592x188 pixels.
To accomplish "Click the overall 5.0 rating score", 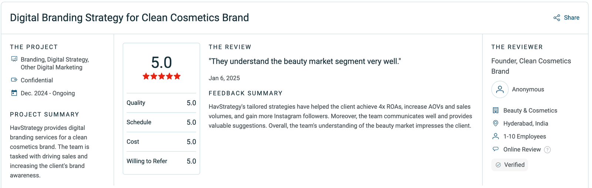I will [161, 63].
